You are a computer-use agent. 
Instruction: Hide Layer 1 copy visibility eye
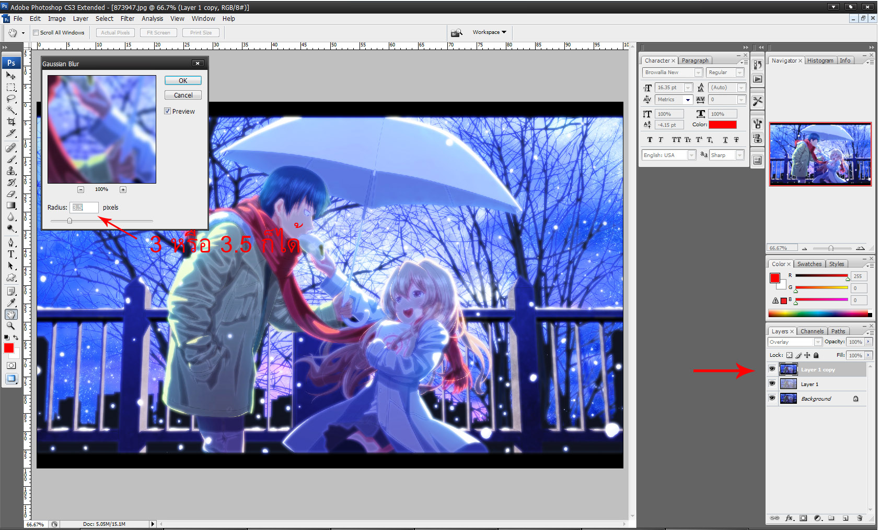pos(772,369)
